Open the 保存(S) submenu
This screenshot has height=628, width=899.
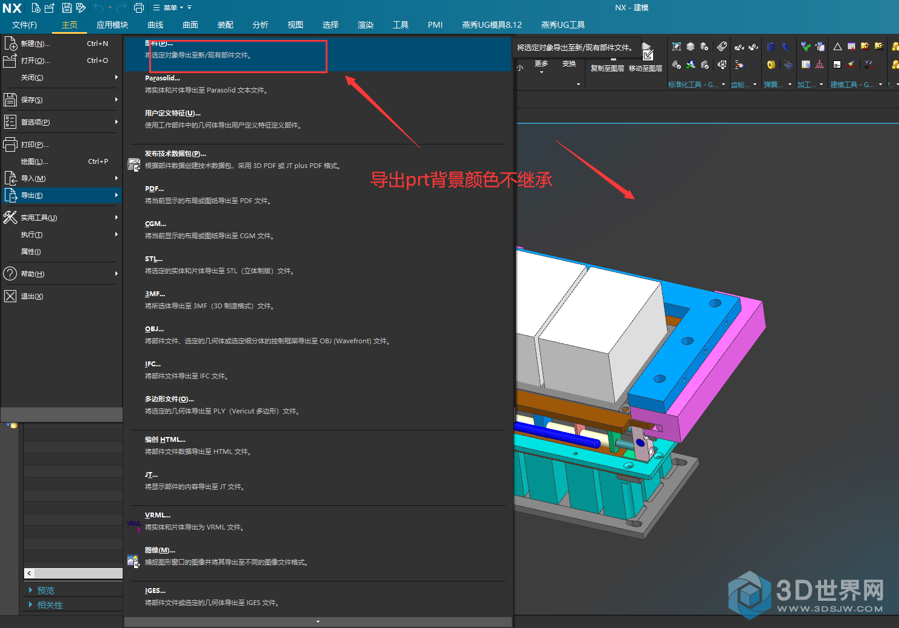tap(62, 100)
